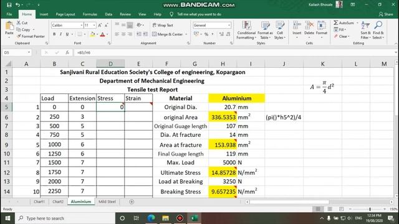Toggle bold formatting

point(54,34)
